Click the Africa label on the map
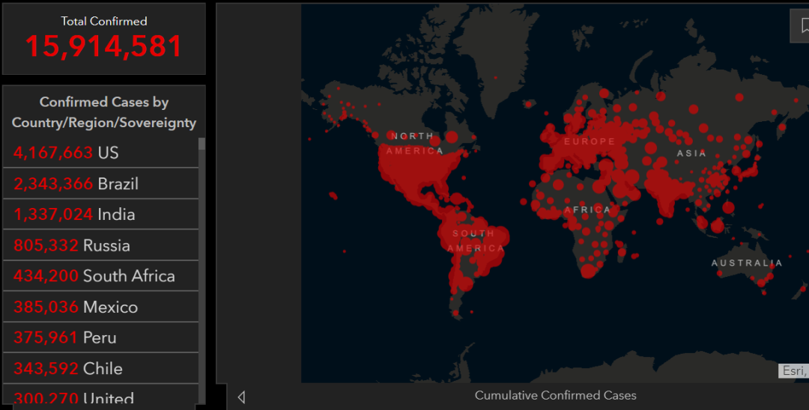This screenshot has height=410, width=809. pos(587,210)
